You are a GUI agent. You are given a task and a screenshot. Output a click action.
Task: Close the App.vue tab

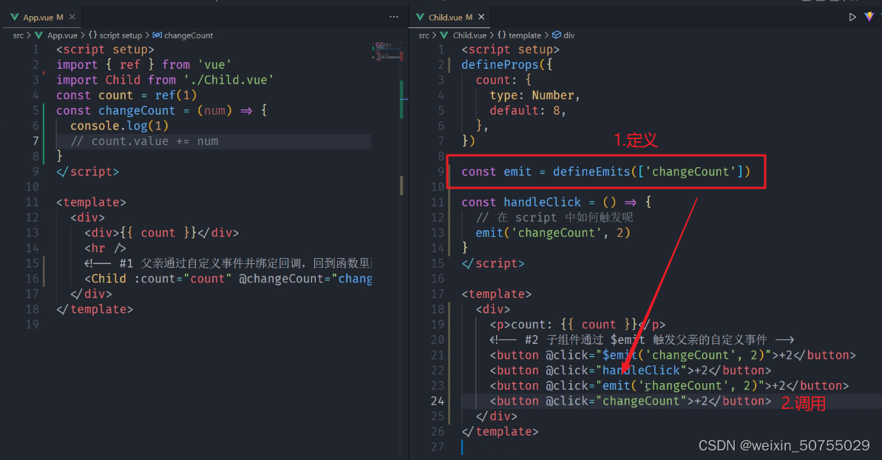pos(71,16)
